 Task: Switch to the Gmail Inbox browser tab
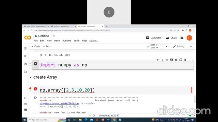(36, 26)
